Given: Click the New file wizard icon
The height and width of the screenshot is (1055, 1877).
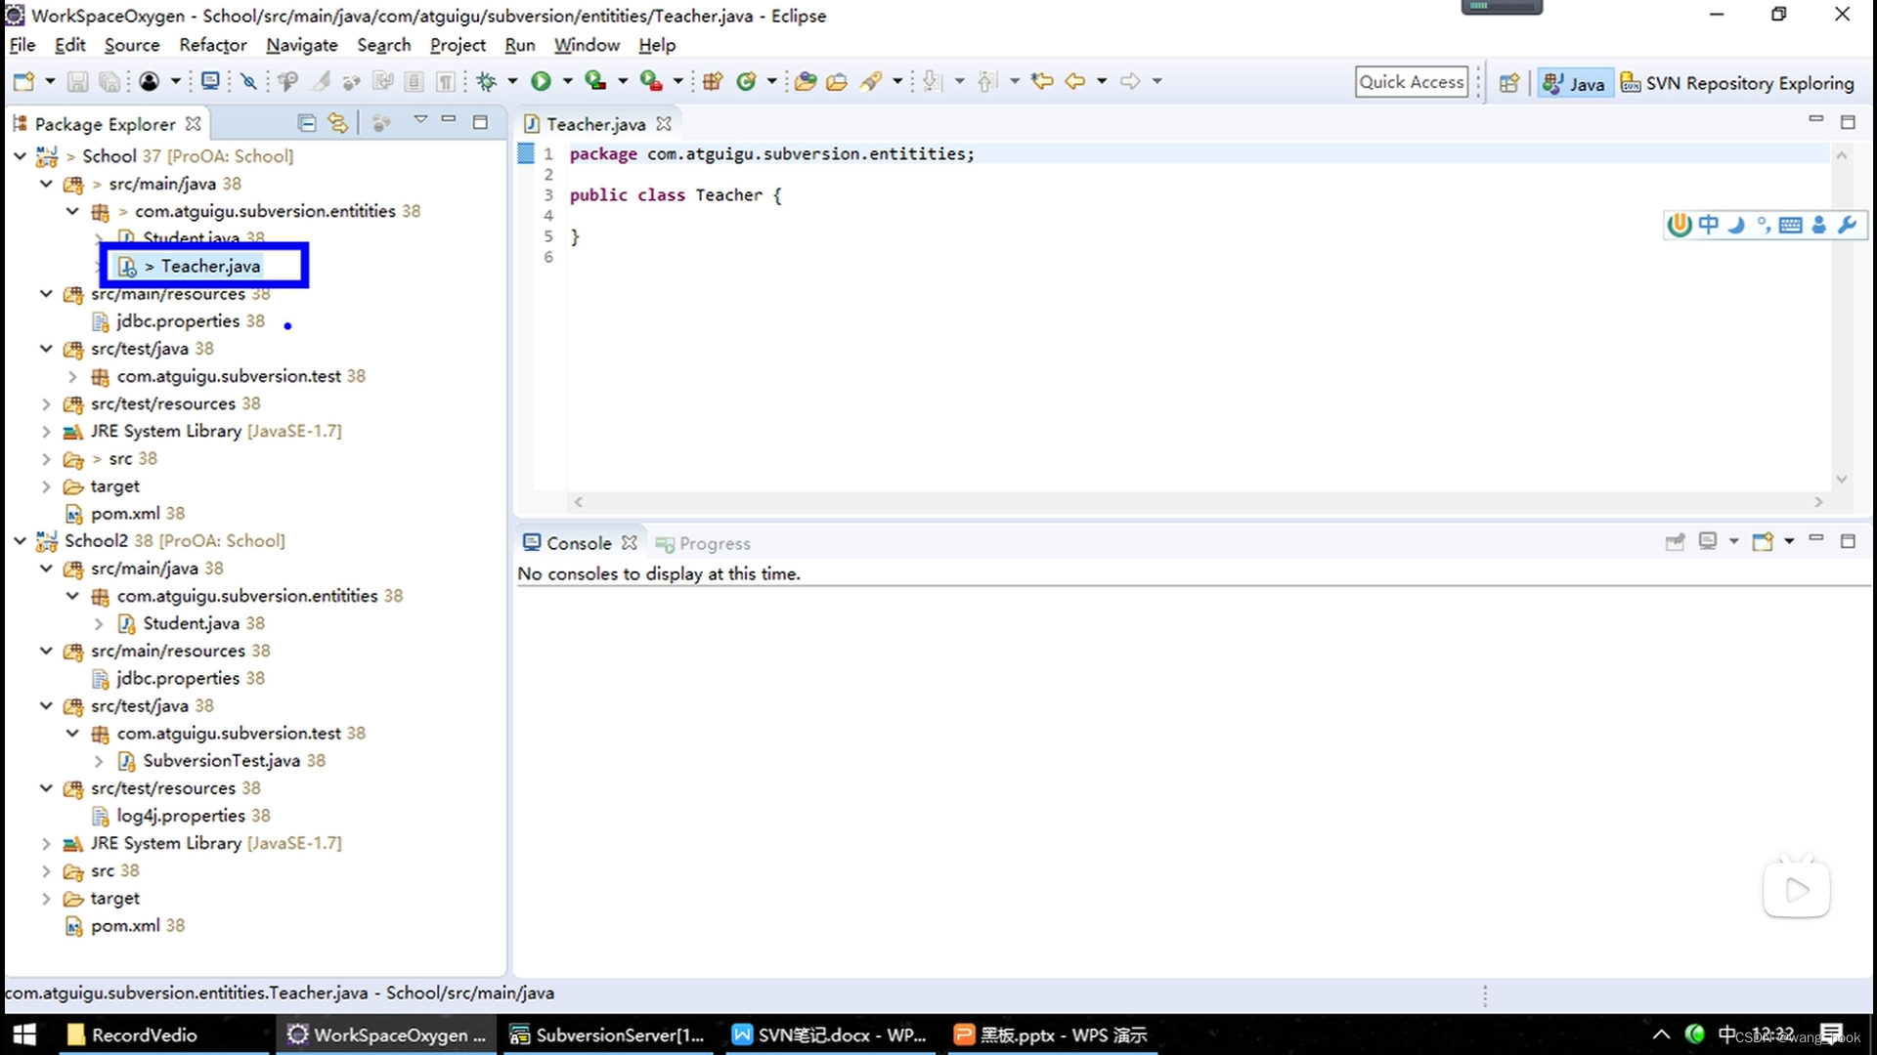Looking at the screenshot, I should tap(24, 81).
